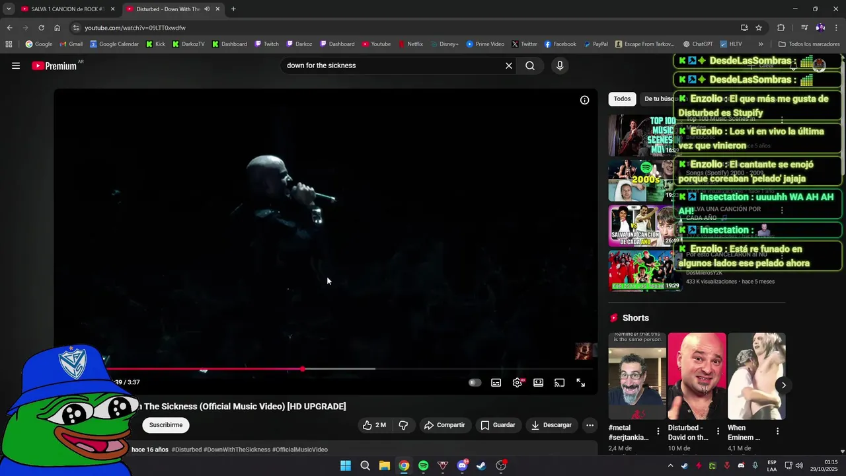Go to the browser home page
The height and width of the screenshot is (476, 846).
coord(58,28)
